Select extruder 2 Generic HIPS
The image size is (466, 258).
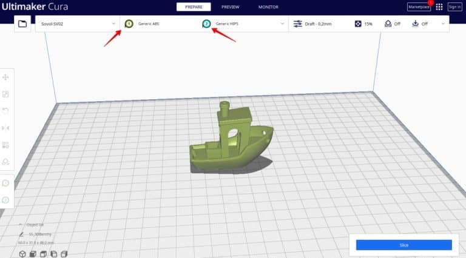coord(220,24)
